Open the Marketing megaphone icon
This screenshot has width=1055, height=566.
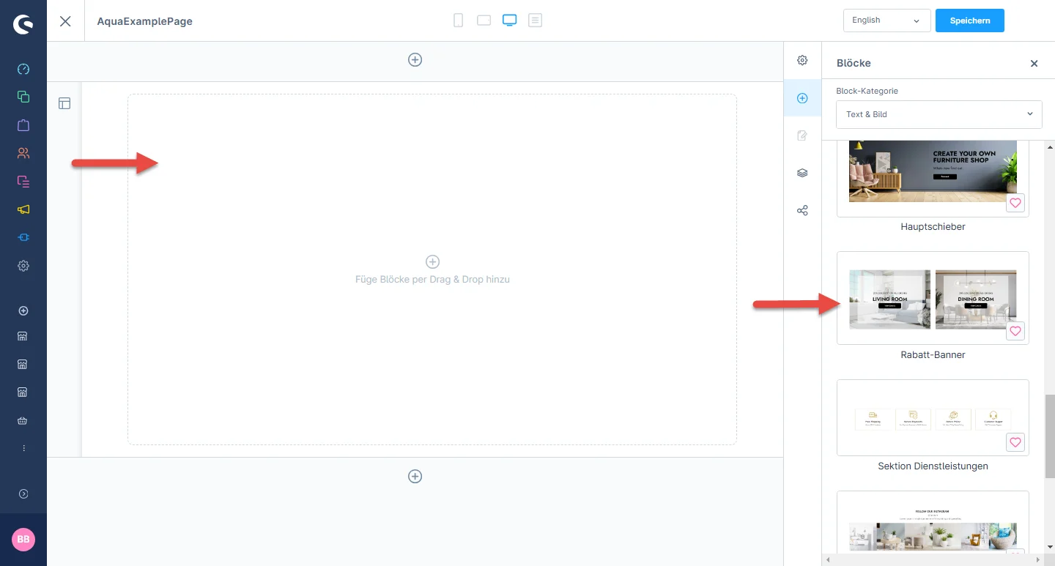point(23,209)
